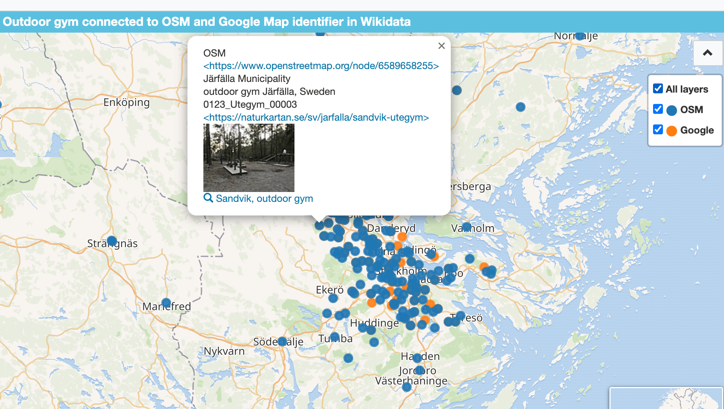Image resolution: width=724 pixels, height=409 pixels.
Task: Click the magnifier icon beside Sandvik, outdoor gym
Action: 208,198
